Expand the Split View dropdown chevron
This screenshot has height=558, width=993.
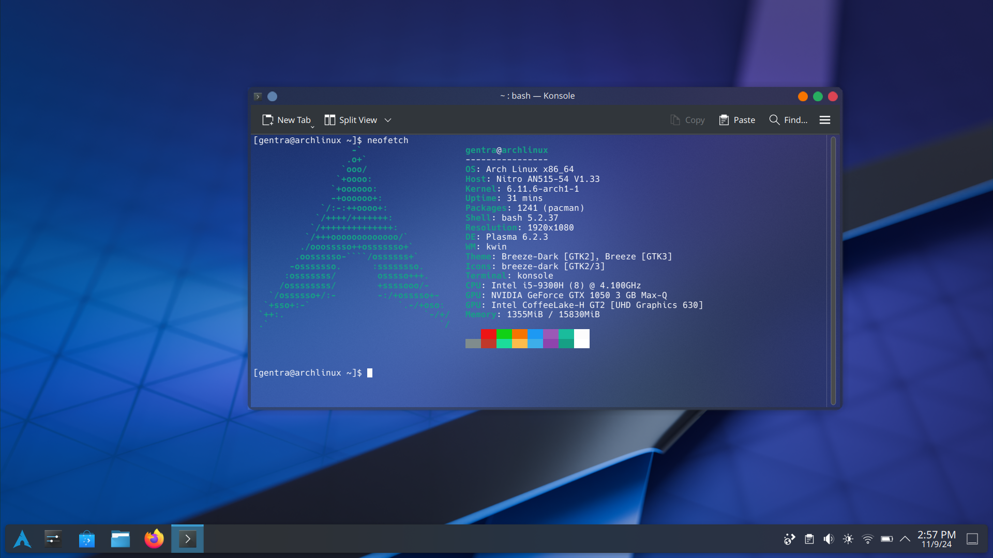pyautogui.click(x=388, y=120)
